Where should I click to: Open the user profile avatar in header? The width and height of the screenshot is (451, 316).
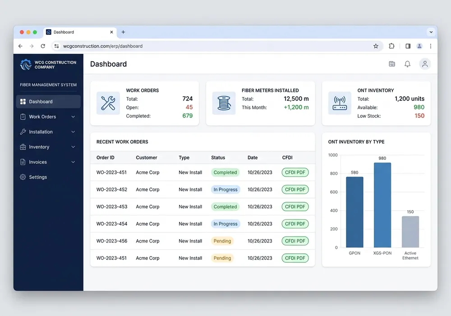point(424,64)
